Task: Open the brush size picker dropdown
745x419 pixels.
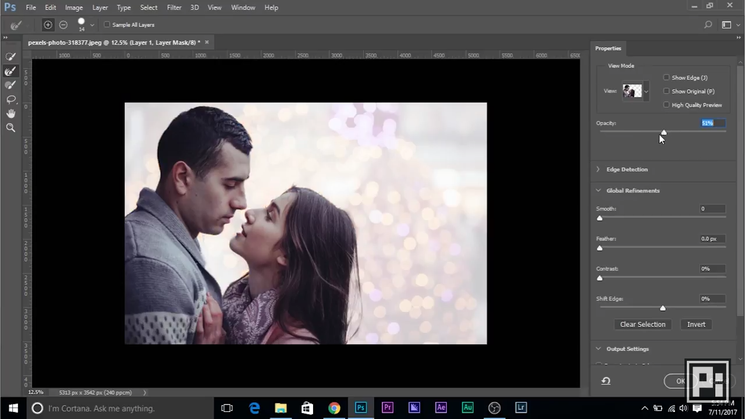Action: coord(91,25)
